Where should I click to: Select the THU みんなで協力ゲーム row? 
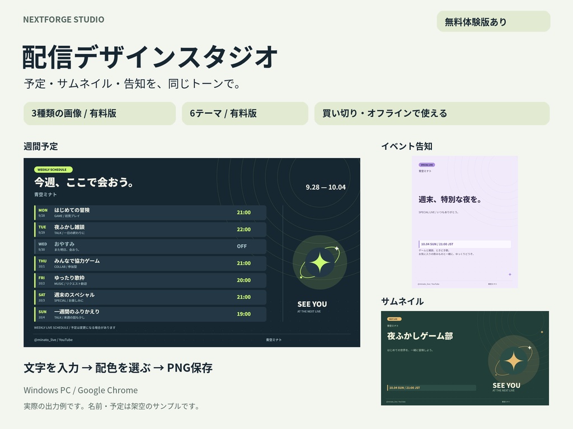coord(150,264)
